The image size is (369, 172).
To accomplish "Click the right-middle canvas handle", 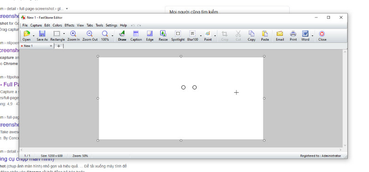I will tap(264, 98).
